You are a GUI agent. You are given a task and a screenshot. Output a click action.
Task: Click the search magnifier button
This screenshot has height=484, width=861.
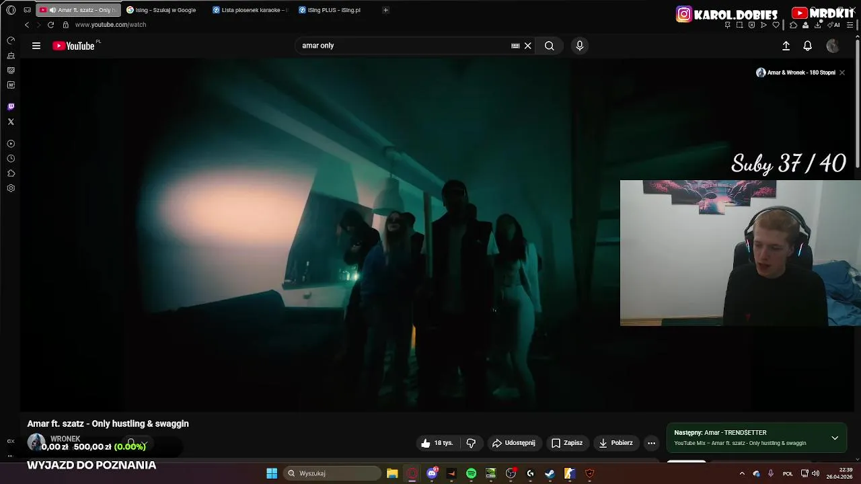(550, 46)
